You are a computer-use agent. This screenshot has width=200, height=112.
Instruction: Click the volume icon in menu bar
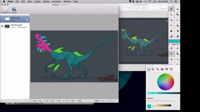click(x=141, y=1)
